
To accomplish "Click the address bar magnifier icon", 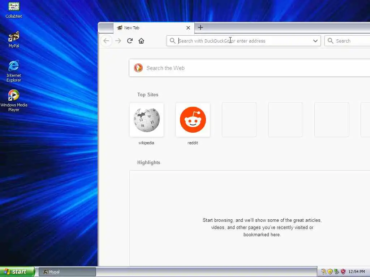I will pyautogui.click(x=172, y=41).
